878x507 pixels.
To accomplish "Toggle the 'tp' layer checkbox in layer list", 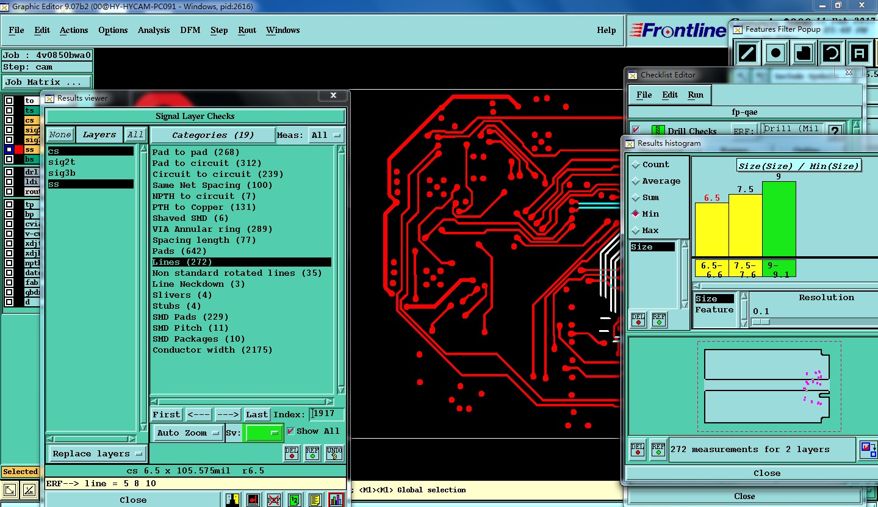I will coord(9,205).
